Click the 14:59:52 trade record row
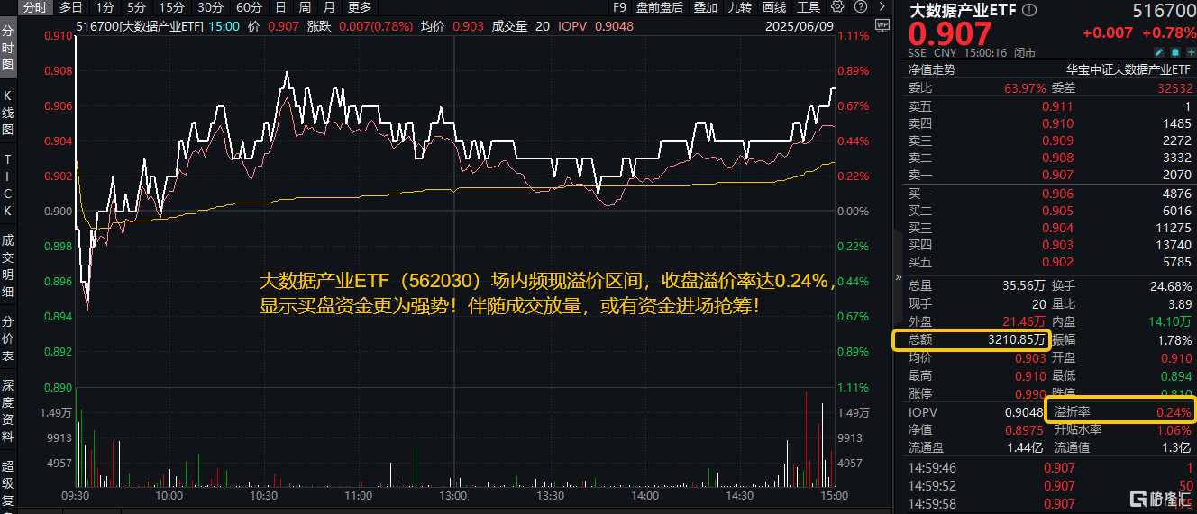 click(x=1050, y=486)
